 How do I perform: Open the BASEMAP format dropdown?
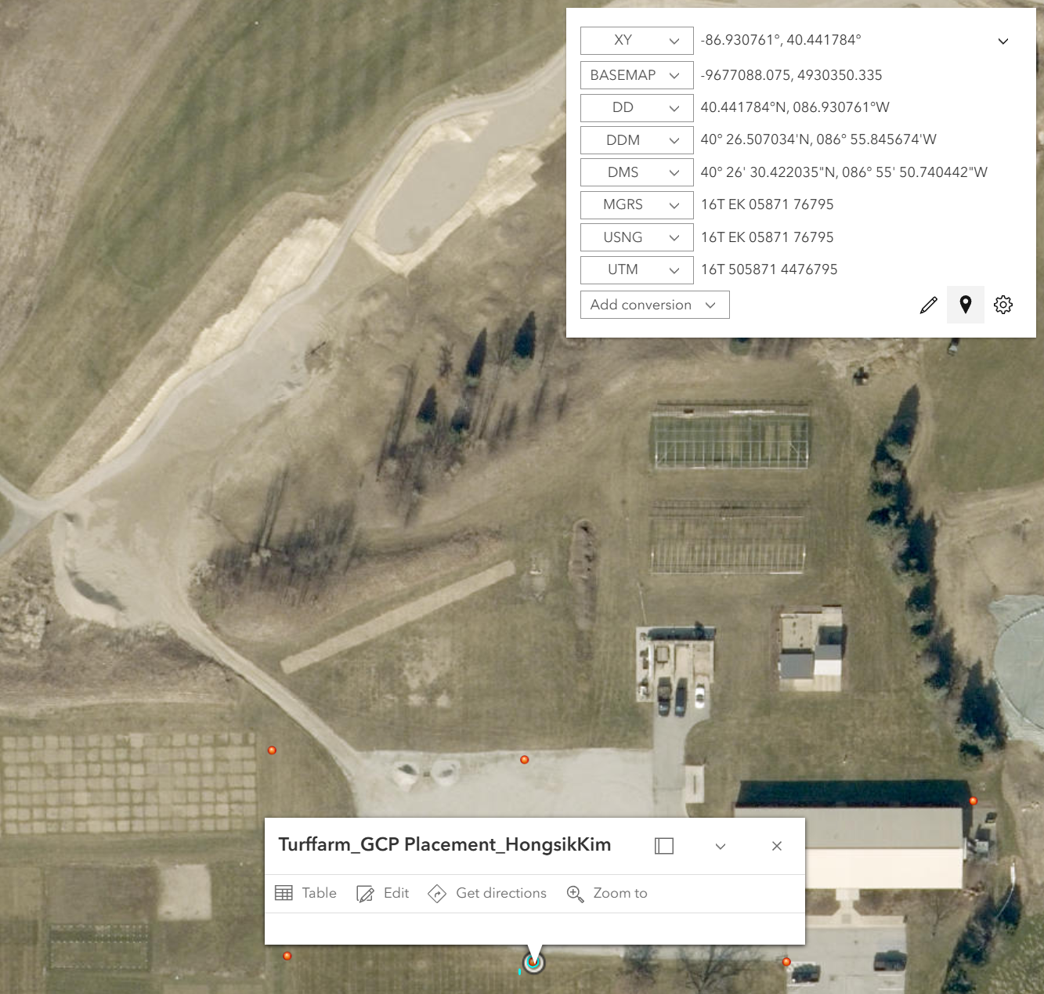tap(637, 75)
